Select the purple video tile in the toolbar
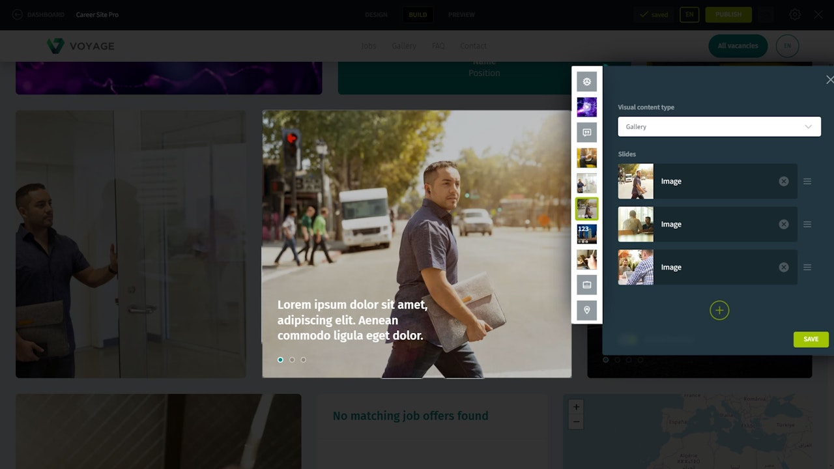834x469 pixels. [x=587, y=107]
